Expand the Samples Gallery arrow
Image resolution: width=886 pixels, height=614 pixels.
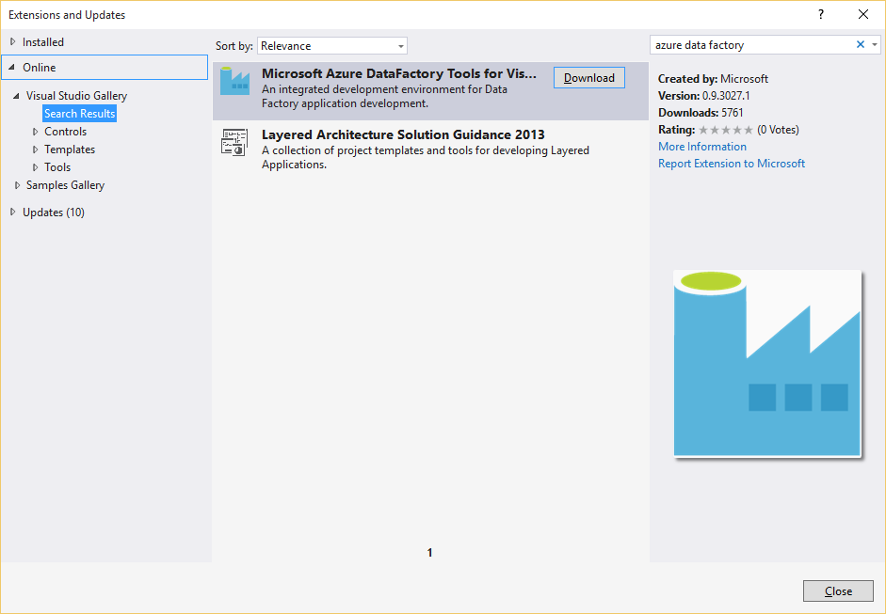coord(17,185)
